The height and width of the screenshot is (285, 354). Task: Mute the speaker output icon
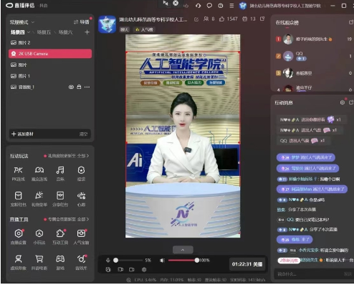click(162, 260)
